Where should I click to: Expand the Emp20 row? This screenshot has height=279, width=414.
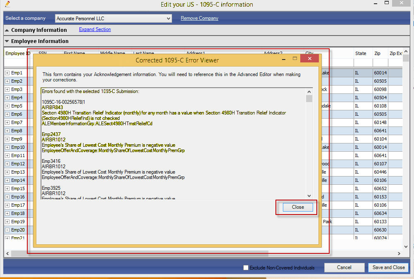(x=7, y=230)
